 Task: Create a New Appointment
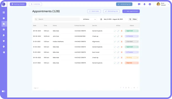[131, 11]
